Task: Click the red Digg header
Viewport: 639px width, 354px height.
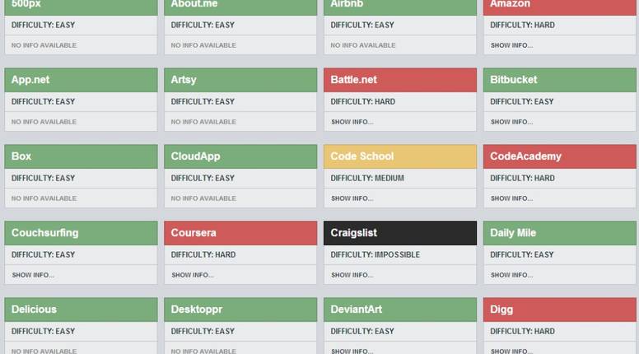Action: [561, 310]
